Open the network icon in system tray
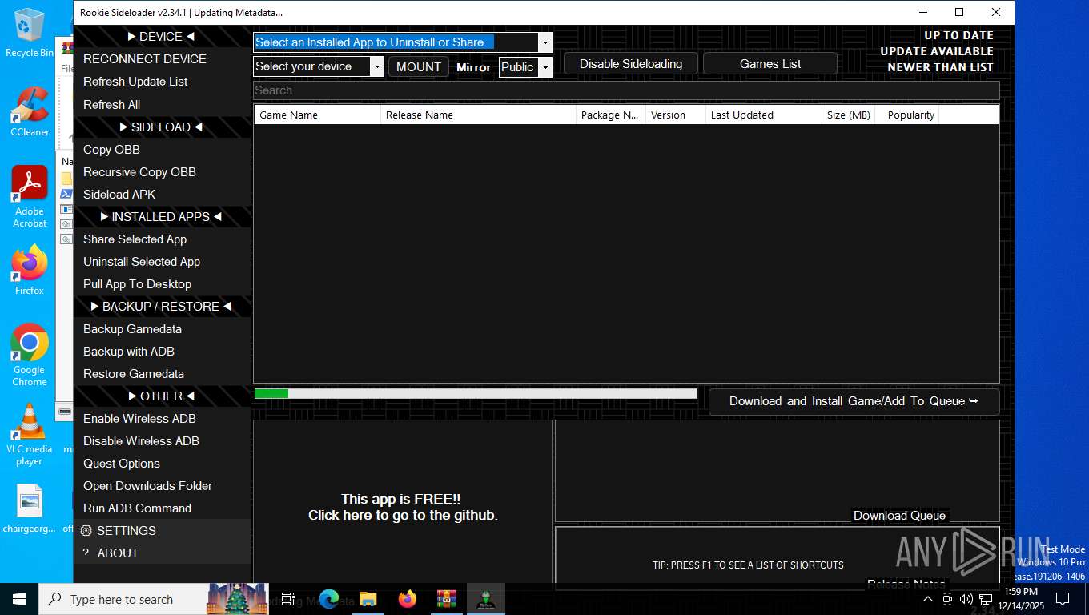This screenshot has width=1089, height=615. click(x=986, y=599)
